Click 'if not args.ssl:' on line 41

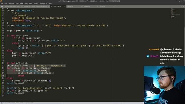tap(18, 63)
